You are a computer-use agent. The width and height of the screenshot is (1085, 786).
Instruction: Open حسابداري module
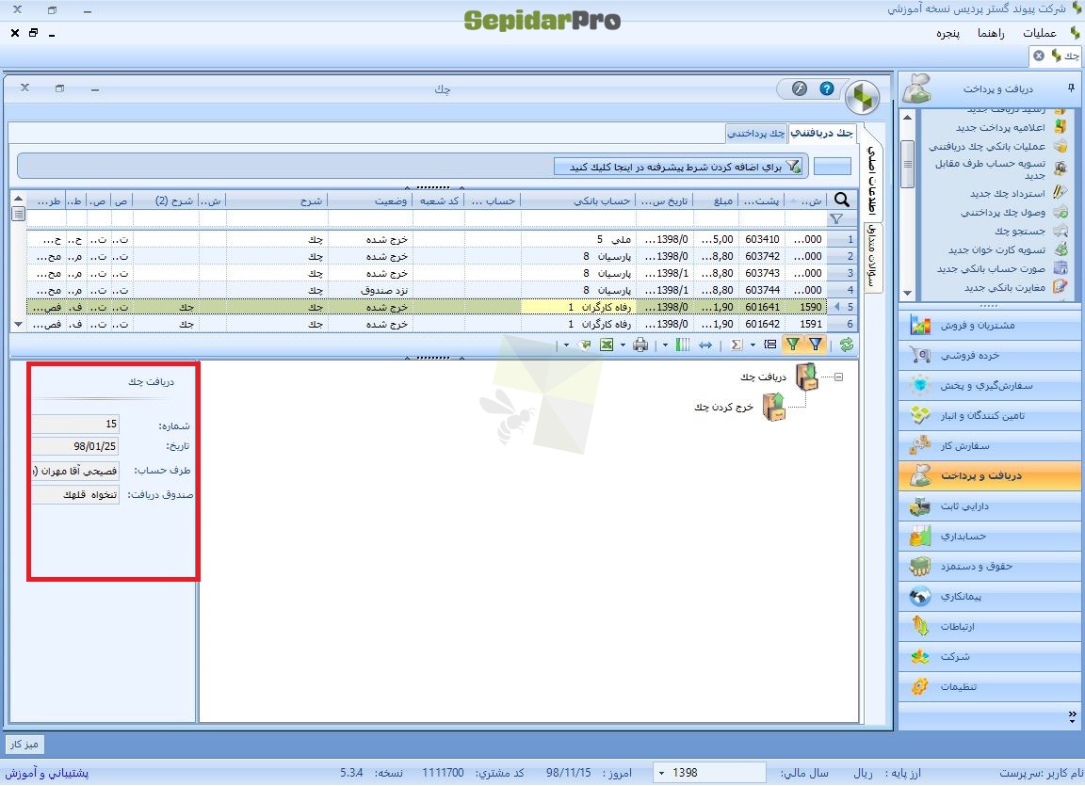click(x=990, y=537)
